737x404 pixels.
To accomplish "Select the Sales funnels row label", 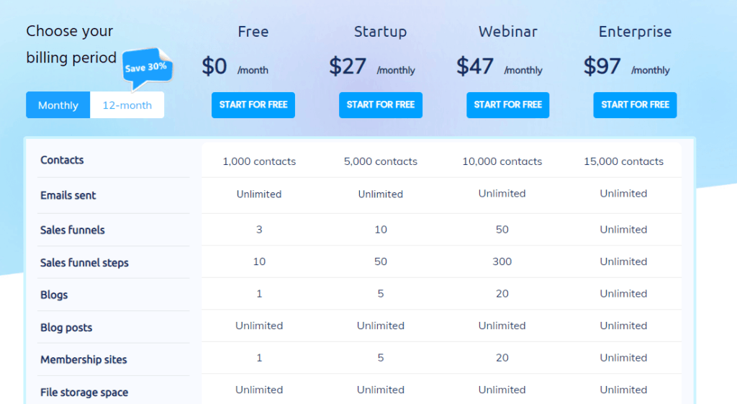I will coord(73,230).
